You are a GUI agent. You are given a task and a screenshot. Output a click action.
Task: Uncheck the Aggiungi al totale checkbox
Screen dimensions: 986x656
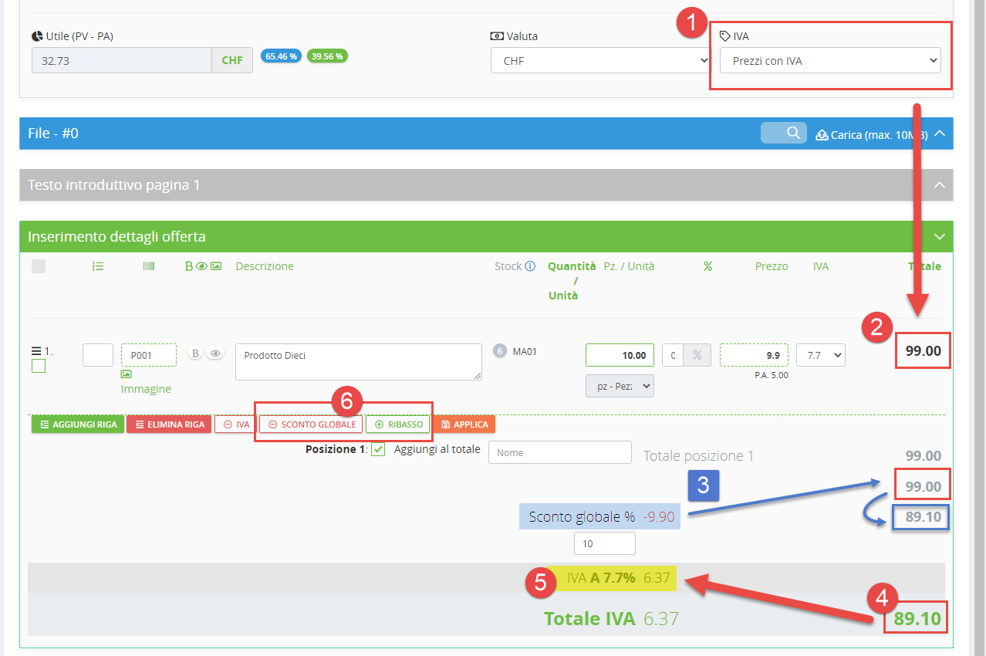coord(378,449)
